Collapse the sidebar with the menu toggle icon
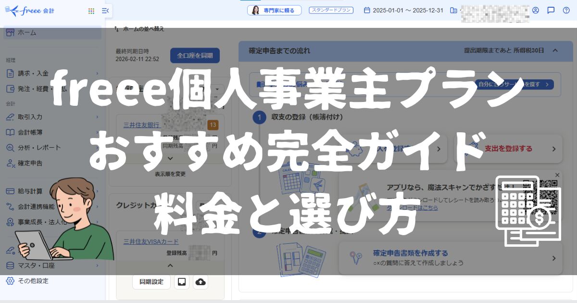Image resolution: width=577 pixels, height=303 pixels. pyautogui.click(x=105, y=11)
